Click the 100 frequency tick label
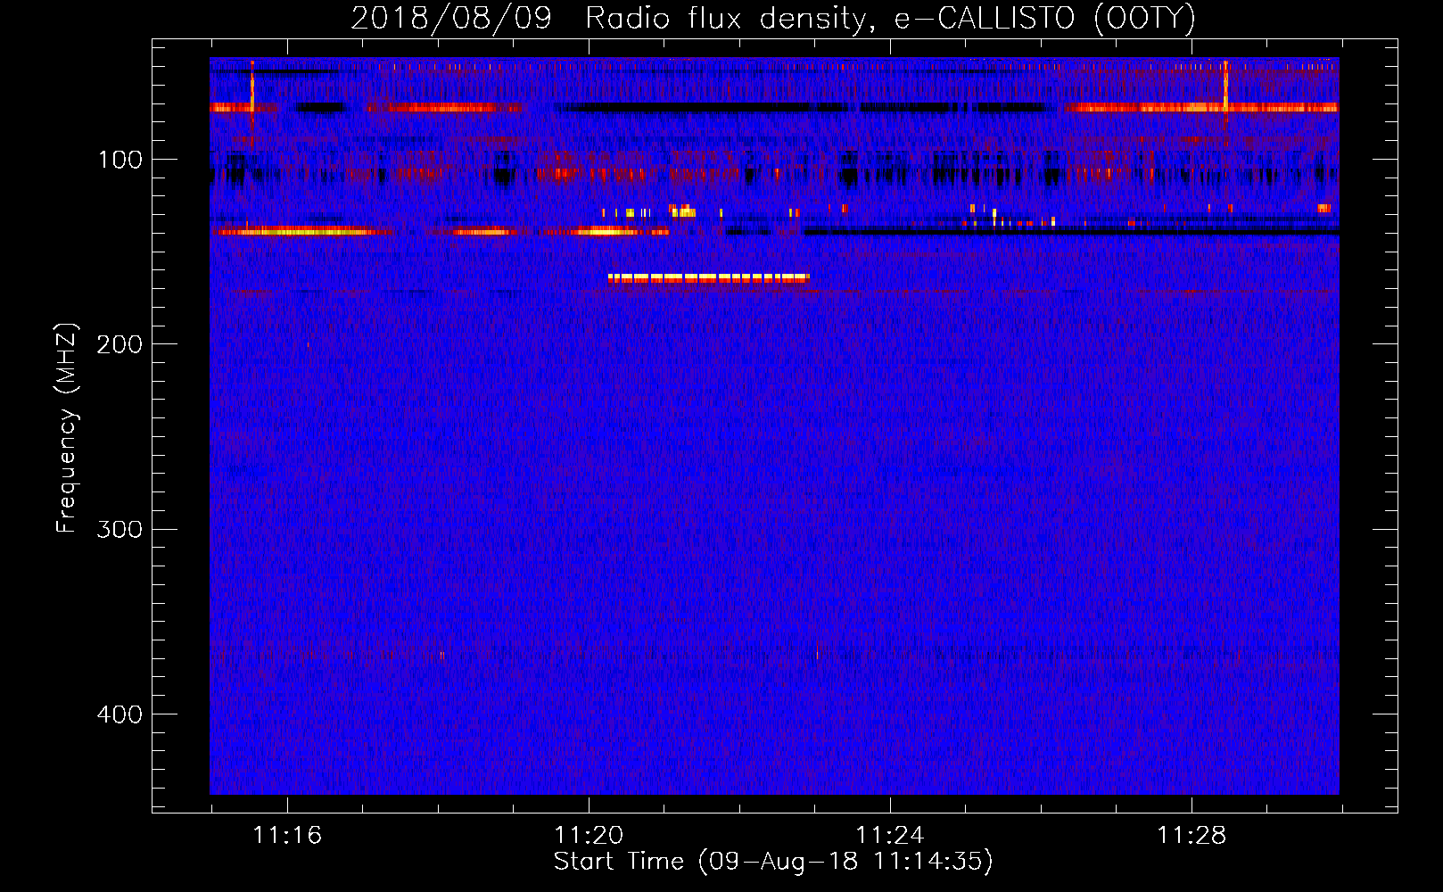Viewport: 1443px width, 892px height. pyautogui.click(x=120, y=160)
